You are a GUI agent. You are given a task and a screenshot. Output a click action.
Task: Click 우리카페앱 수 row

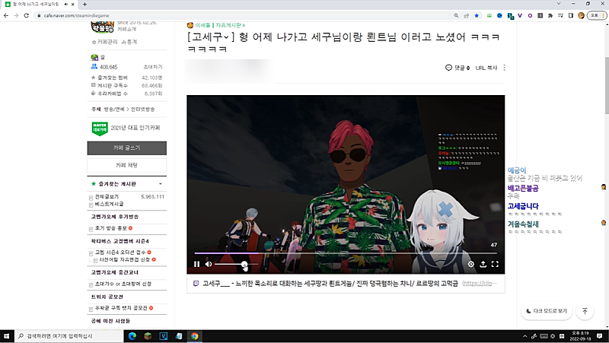point(126,94)
